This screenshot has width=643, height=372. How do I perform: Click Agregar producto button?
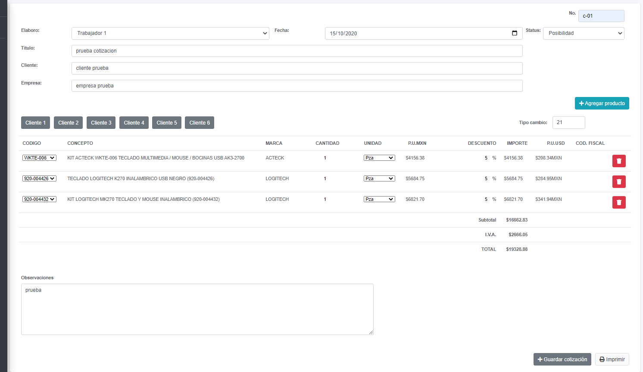click(602, 103)
